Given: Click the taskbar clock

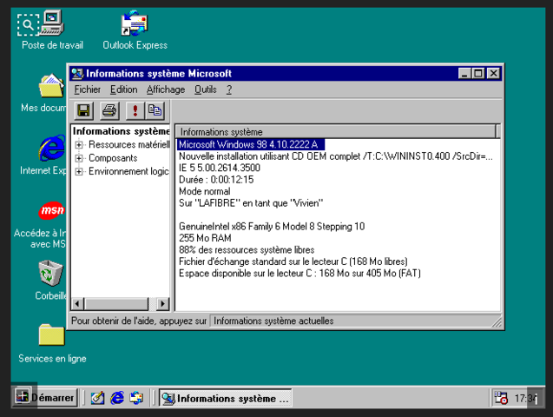Looking at the screenshot, I should 525,398.
